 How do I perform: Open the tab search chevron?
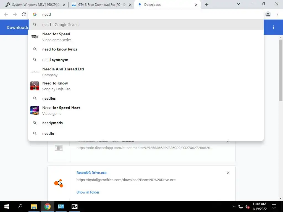239,4
